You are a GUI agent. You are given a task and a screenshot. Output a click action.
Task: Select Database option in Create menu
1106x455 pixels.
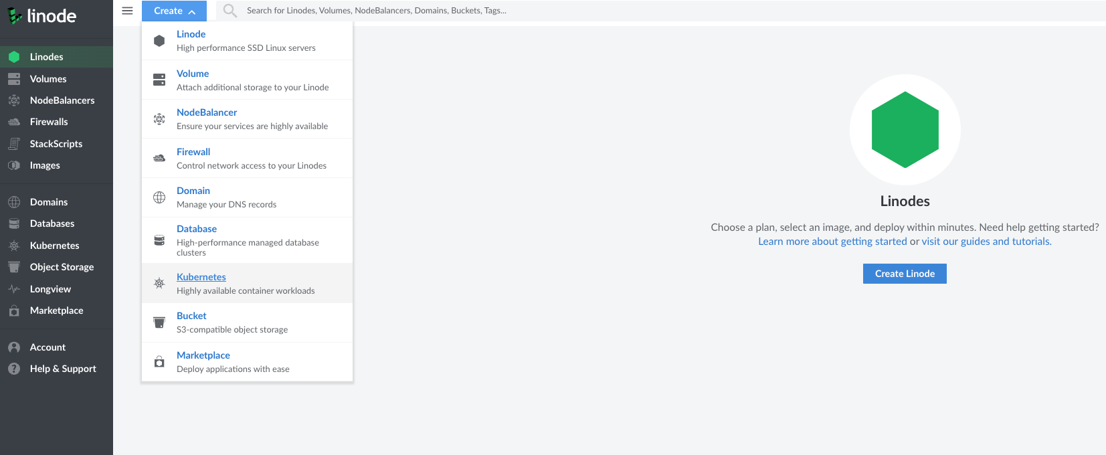click(x=196, y=229)
